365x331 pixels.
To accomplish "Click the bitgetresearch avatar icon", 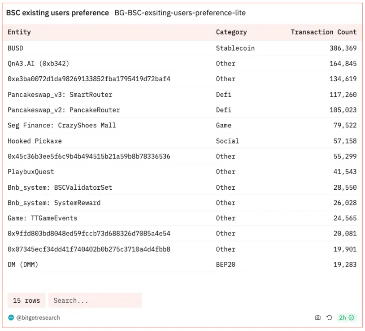I will click(x=11, y=318).
